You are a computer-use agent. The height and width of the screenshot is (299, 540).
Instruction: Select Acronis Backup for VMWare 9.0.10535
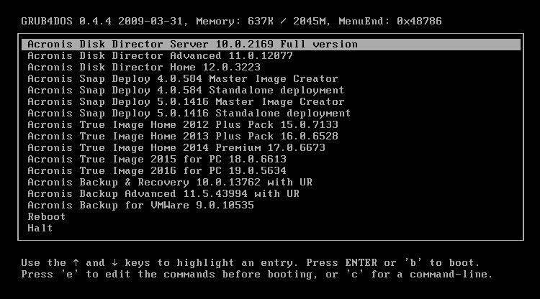[141, 205]
